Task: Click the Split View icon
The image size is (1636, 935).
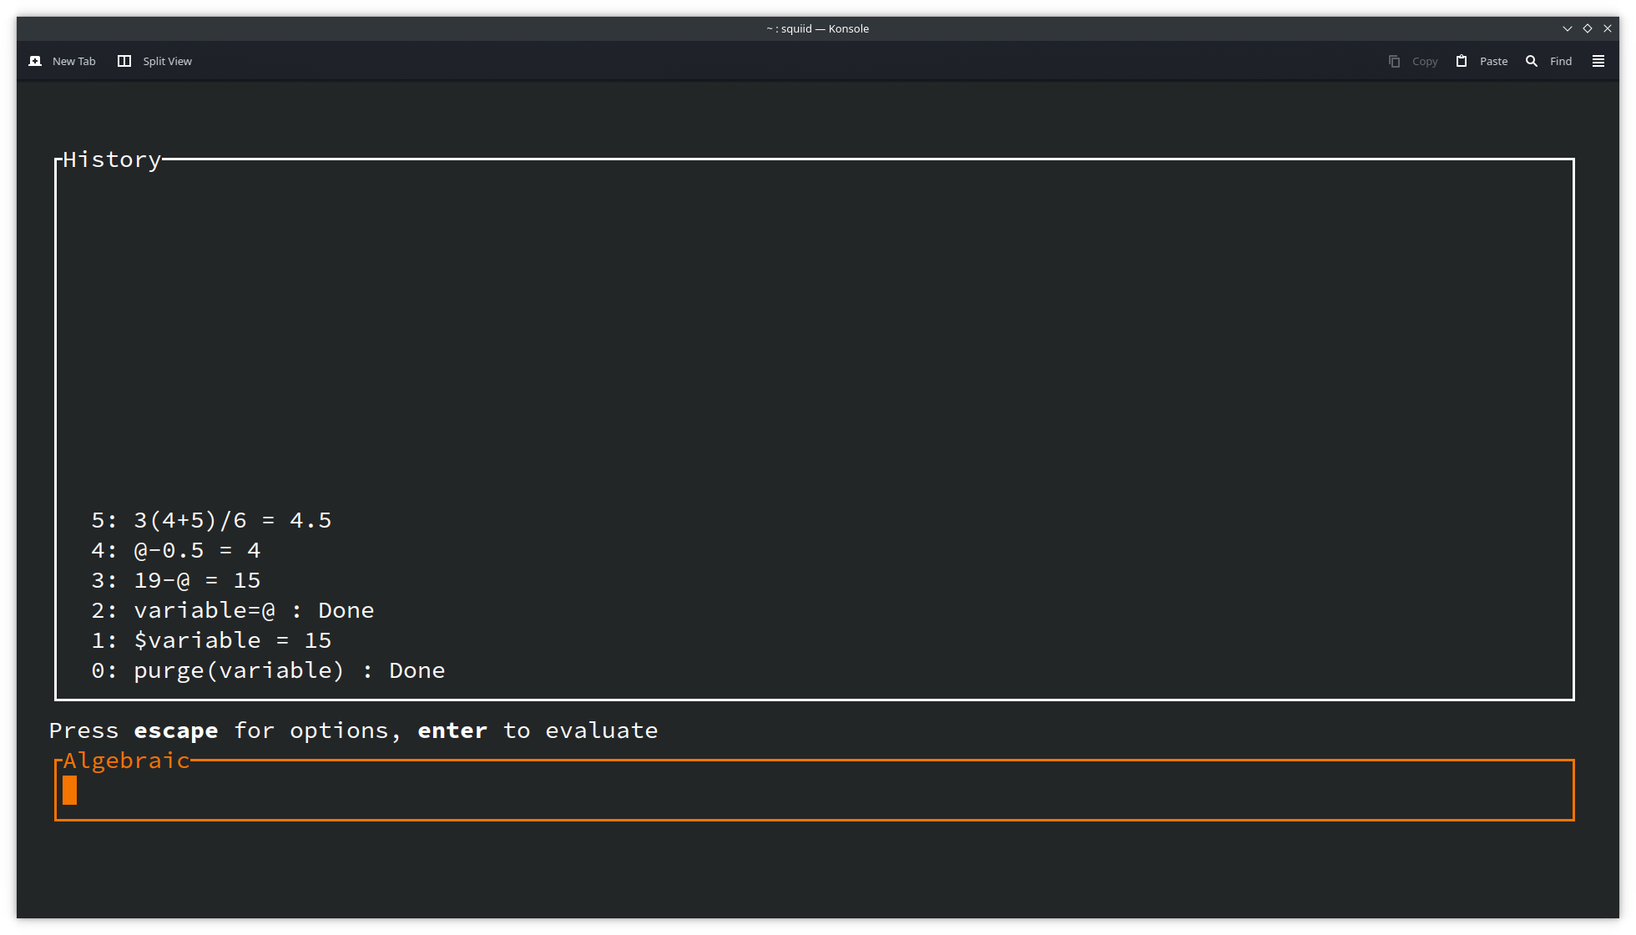Action: (x=124, y=61)
